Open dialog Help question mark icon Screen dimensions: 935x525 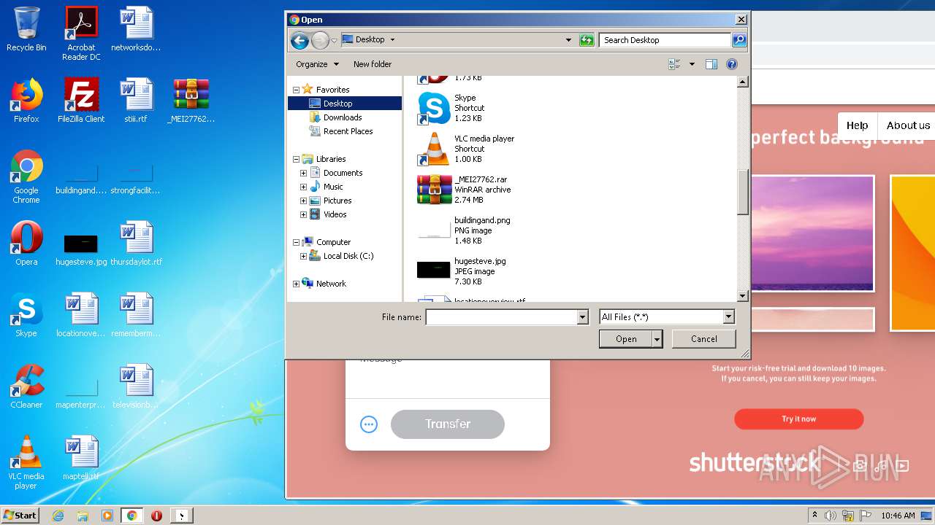(x=732, y=64)
